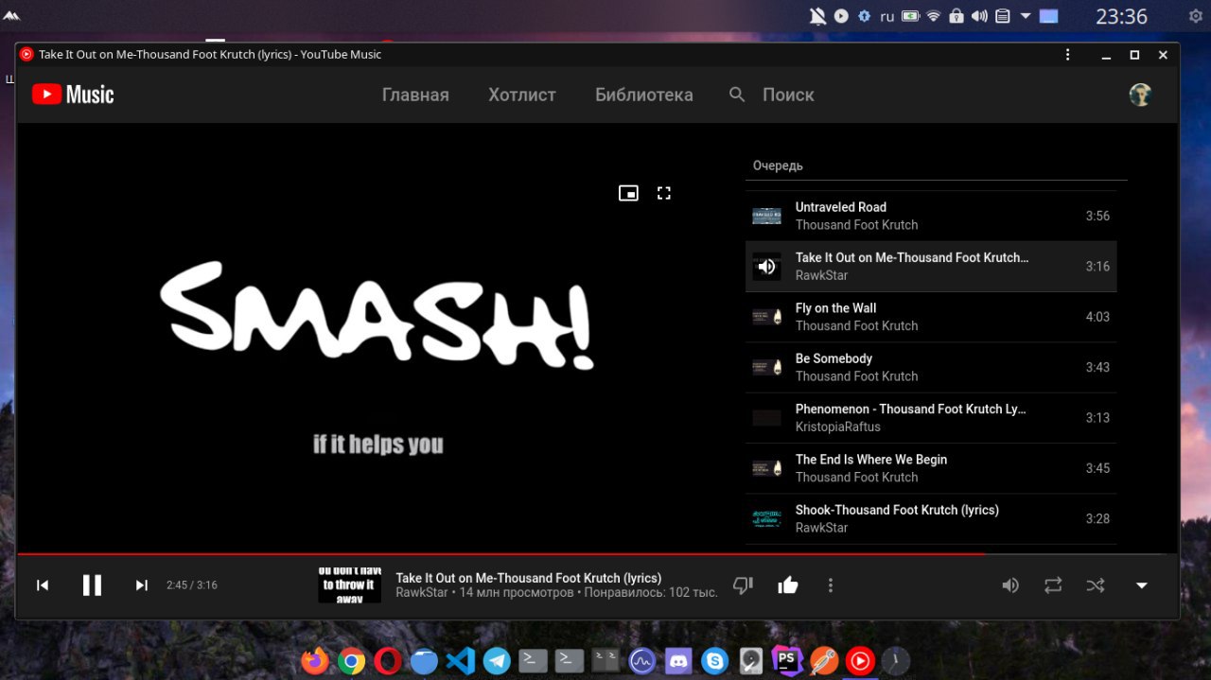This screenshot has height=680, width=1211.
Task: Open the clock app in dock
Action: pyautogui.click(x=896, y=660)
